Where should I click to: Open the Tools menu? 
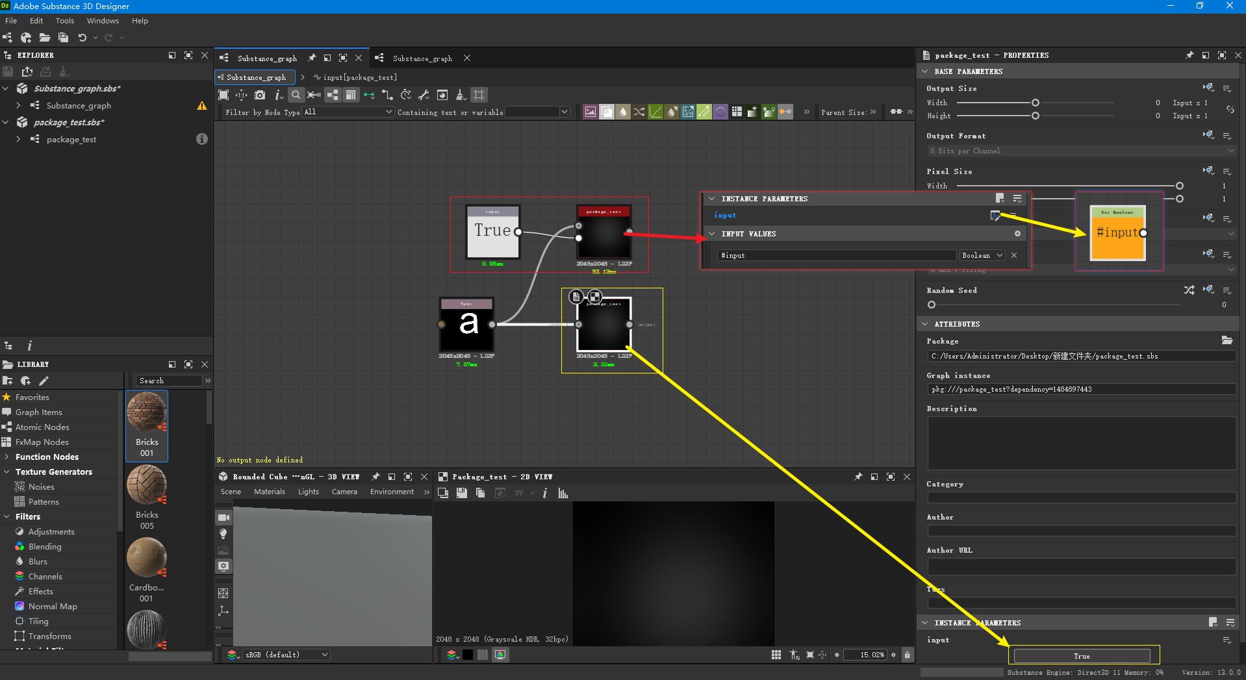point(64,20)
